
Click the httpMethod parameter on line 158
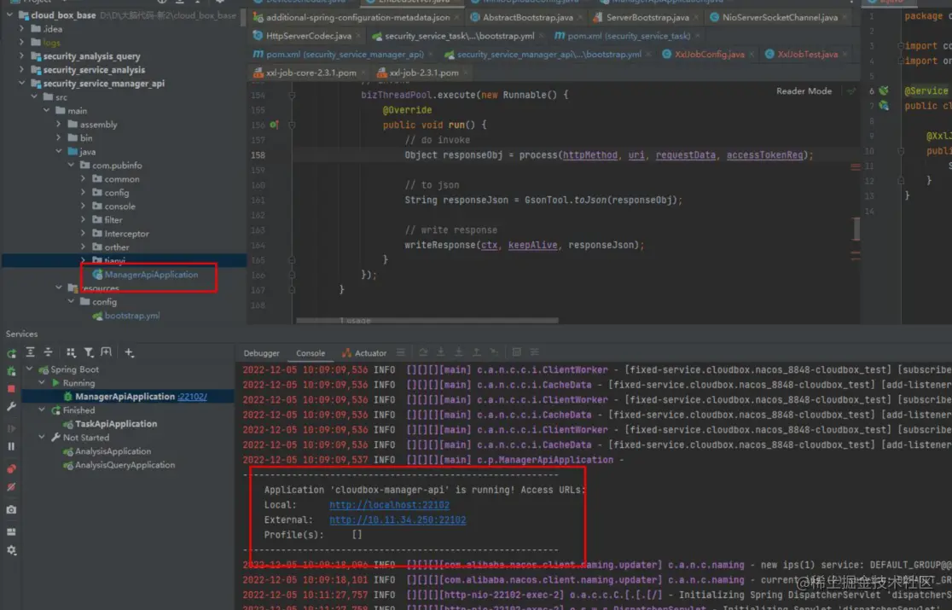(x=589, y=154)
